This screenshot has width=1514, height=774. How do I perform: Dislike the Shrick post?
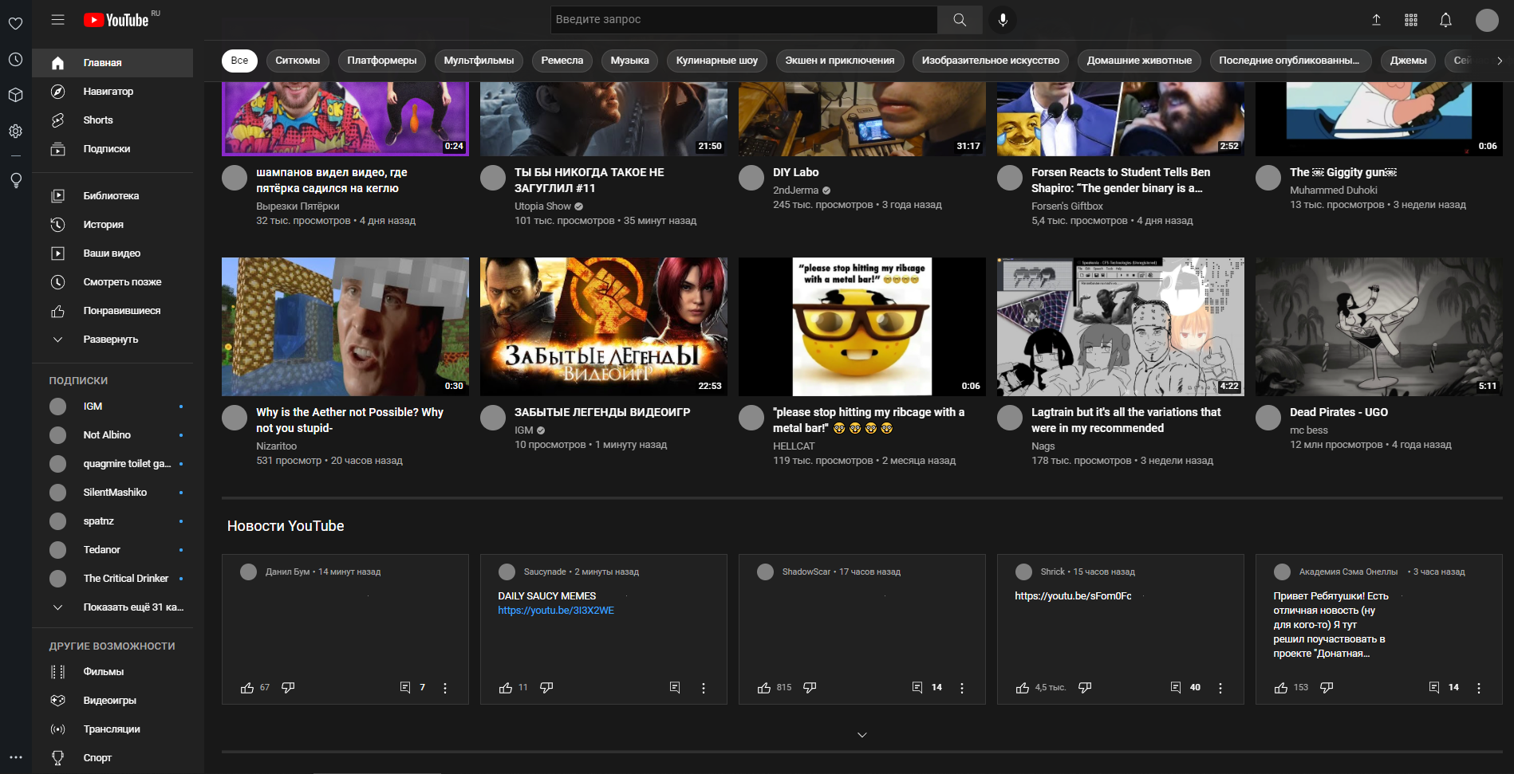click(1085, 687)
